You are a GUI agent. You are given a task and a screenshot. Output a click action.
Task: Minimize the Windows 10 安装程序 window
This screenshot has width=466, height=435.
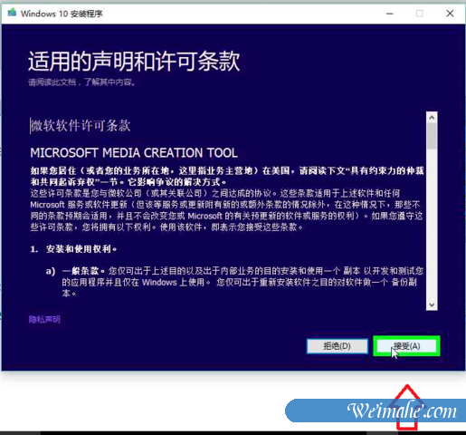(x=390, y=14)
